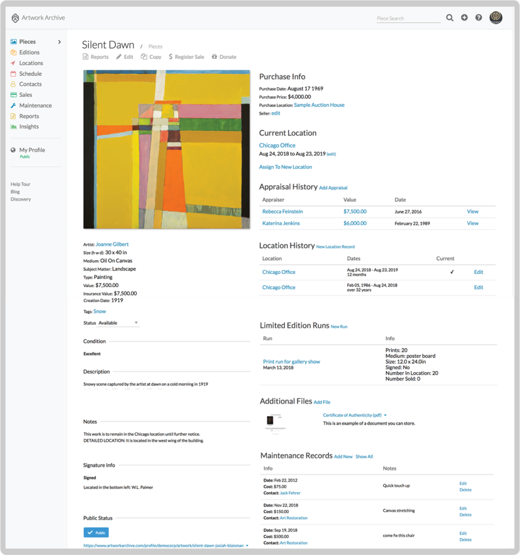
Task: Click the Add Appraisal link
Action: click(333, 188)
